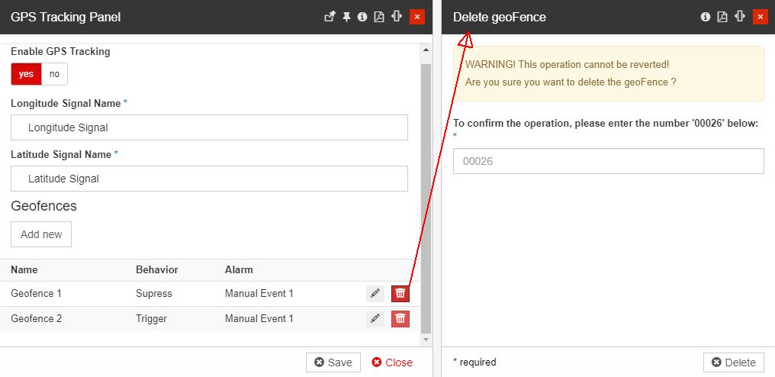Click the red Close link

point(392,362)
